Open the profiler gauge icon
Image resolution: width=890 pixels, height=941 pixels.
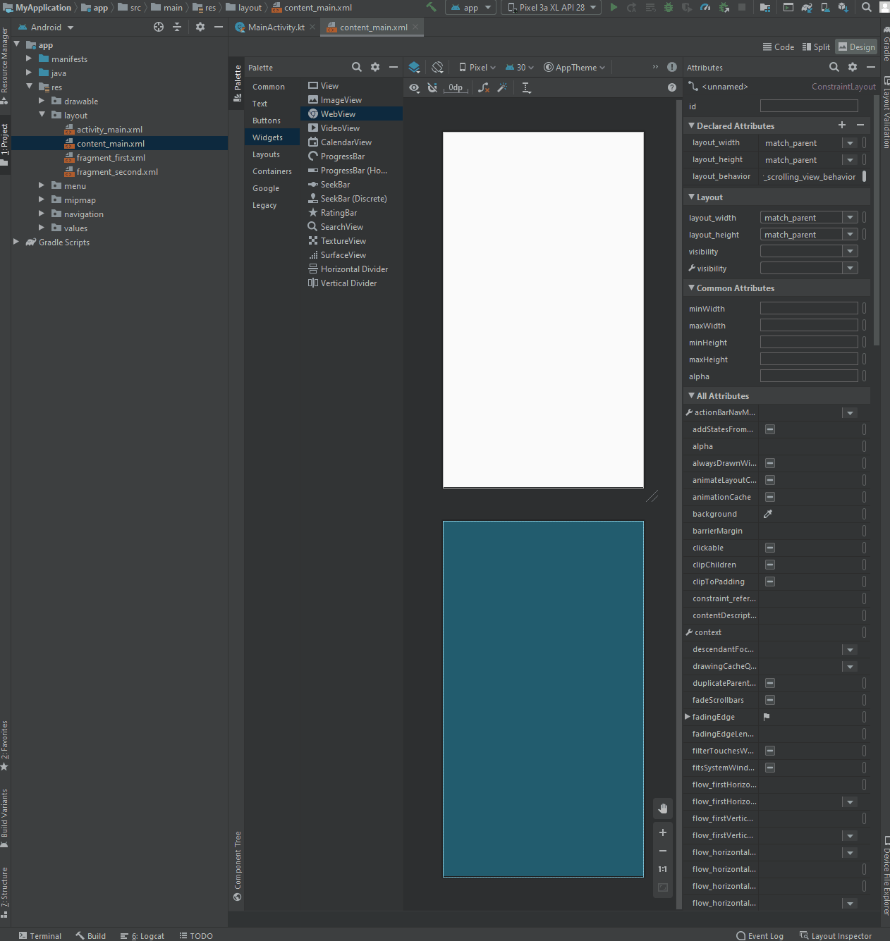[705, 7]
